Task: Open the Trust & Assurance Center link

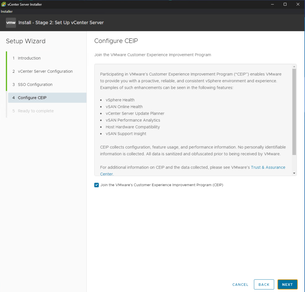Action: tap(268, 167)
